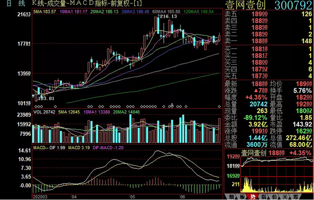Viewport: 314px width, 200px height.
Task: Click the 10MA1 181.17 indicator label
Action: tap(73, 12)
